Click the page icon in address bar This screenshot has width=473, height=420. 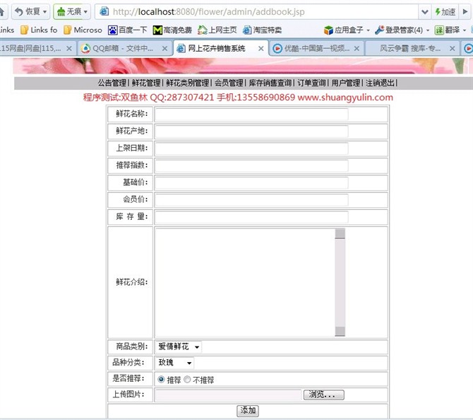[104, 11]
